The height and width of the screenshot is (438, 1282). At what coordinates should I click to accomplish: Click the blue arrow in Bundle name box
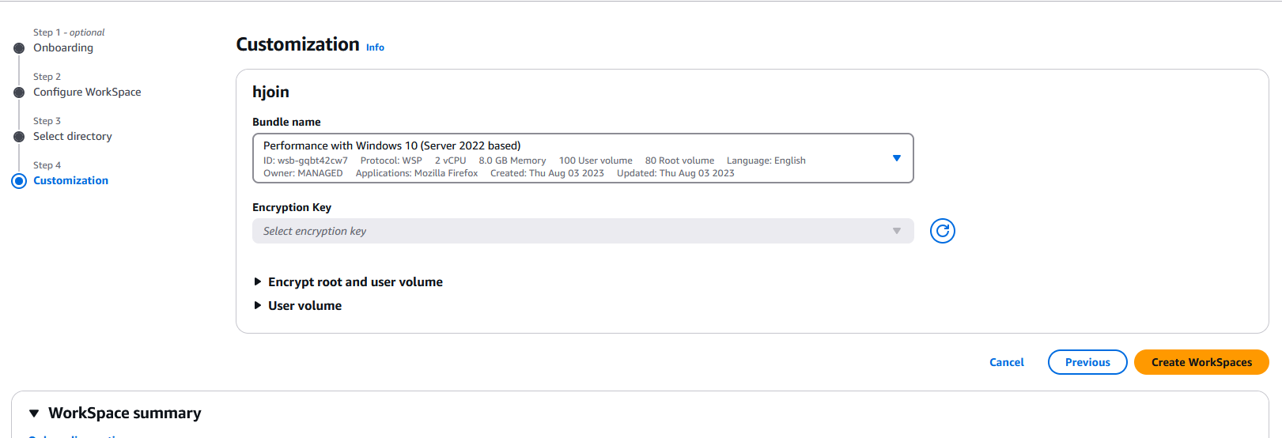point(896,158)
